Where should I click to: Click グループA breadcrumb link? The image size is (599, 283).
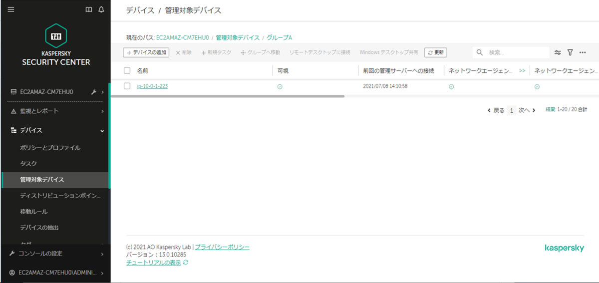point(279,37)
